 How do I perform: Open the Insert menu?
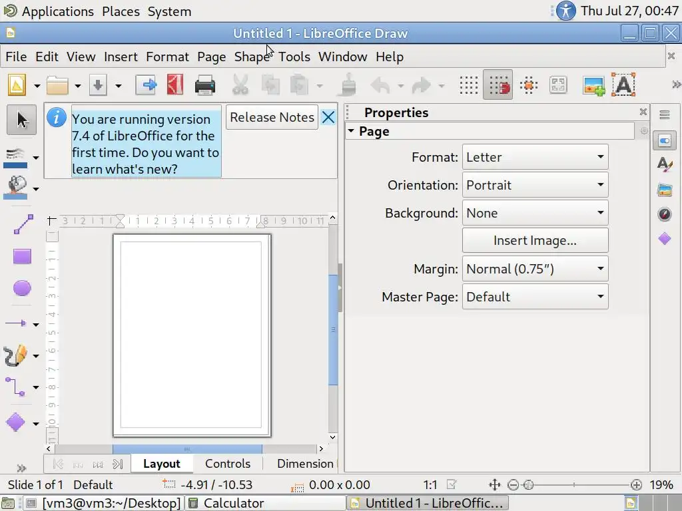121,57
